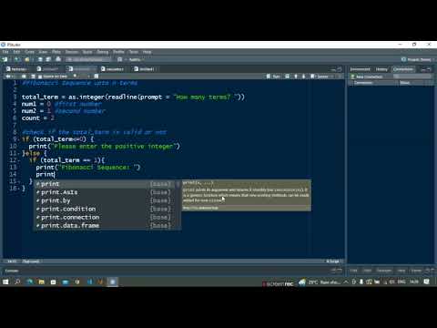Click the Print toolbar icon
437x328 pixels.
coord(58,59)
